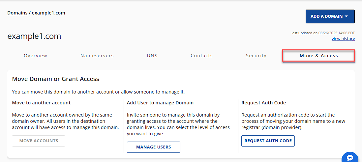Select the Contacts tab
This screenshot has width=362, height=162.
[202, 56]
